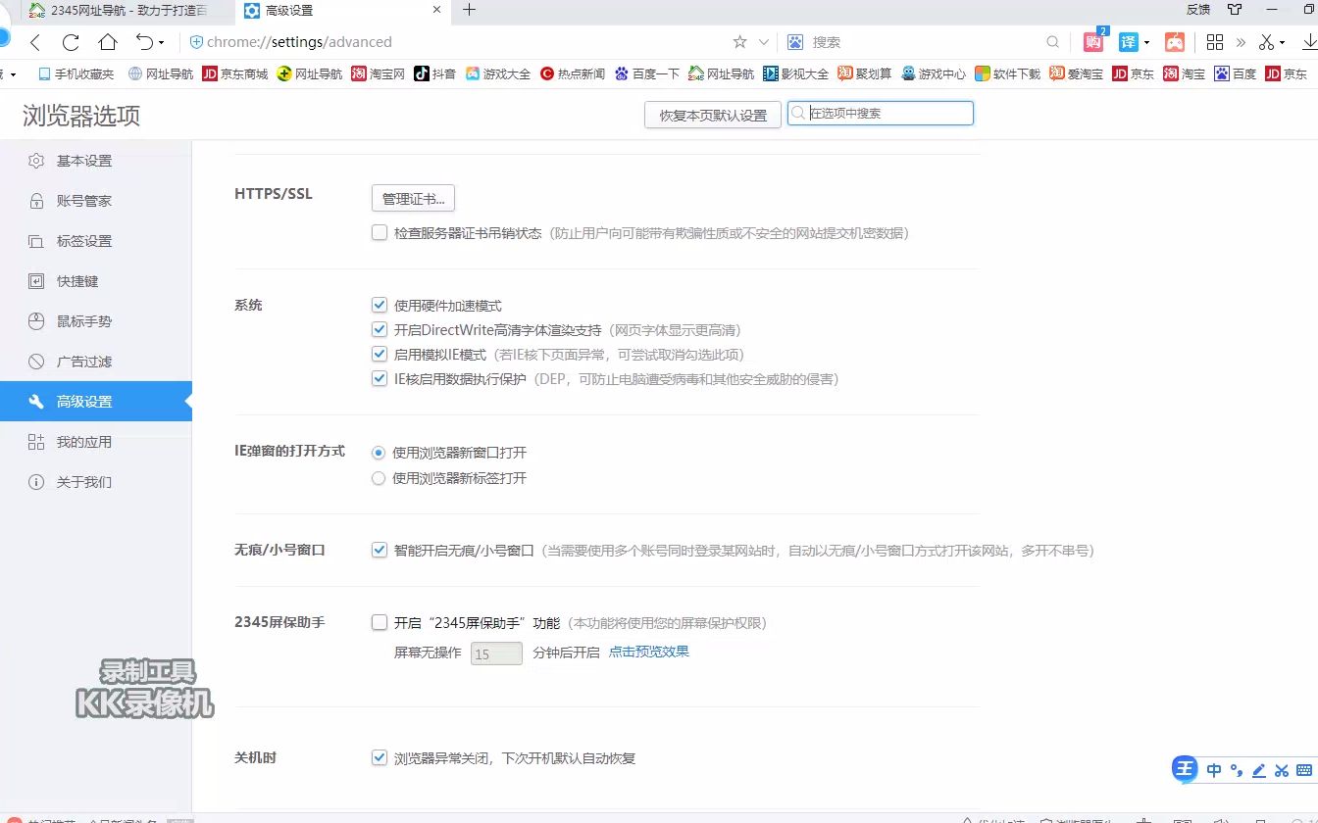
Task: Click the Baidu paw search engine icon
Action: [x=795, y=42]
